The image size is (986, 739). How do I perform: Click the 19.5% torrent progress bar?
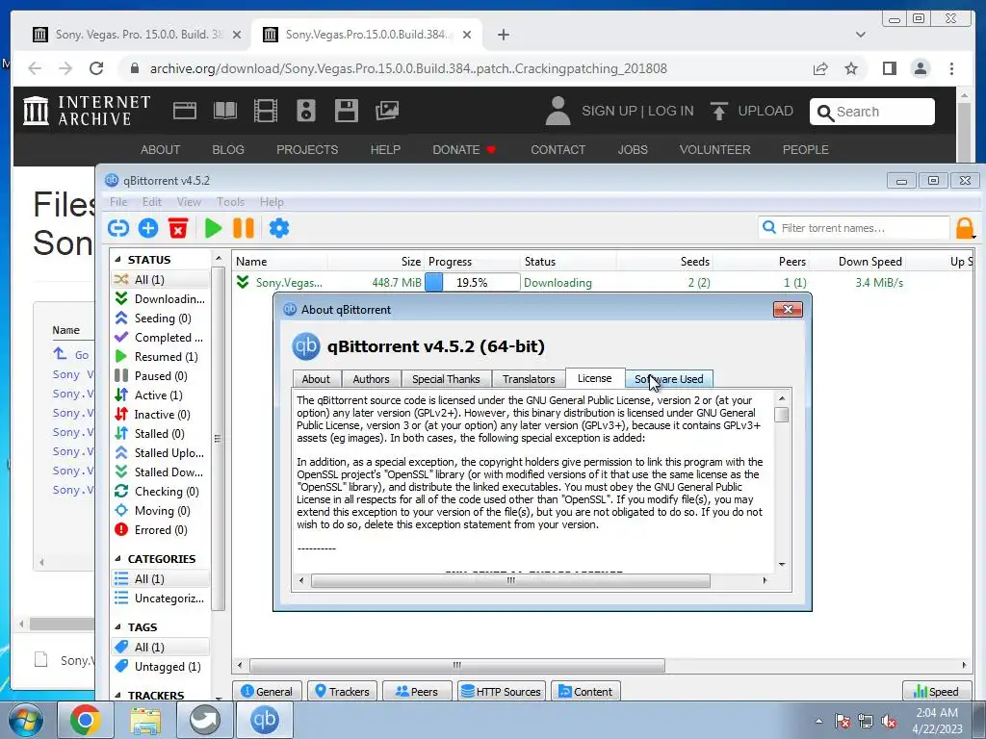472,283
